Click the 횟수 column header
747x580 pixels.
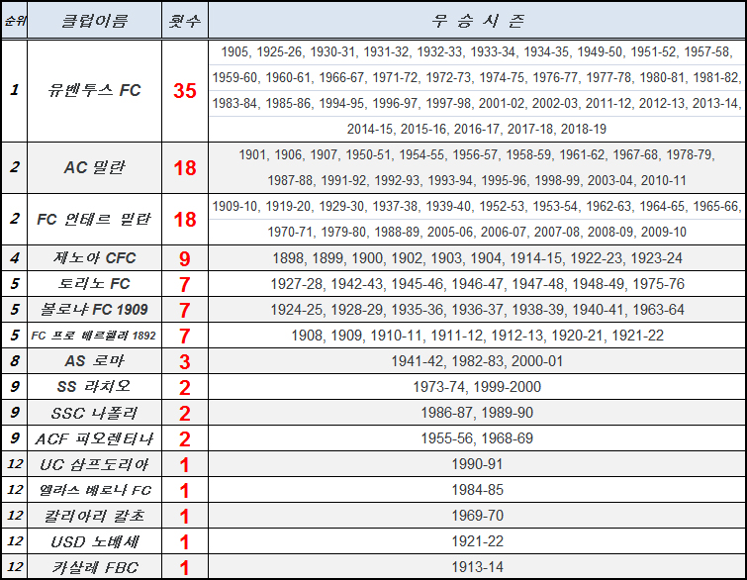click(x=185, y=21)
